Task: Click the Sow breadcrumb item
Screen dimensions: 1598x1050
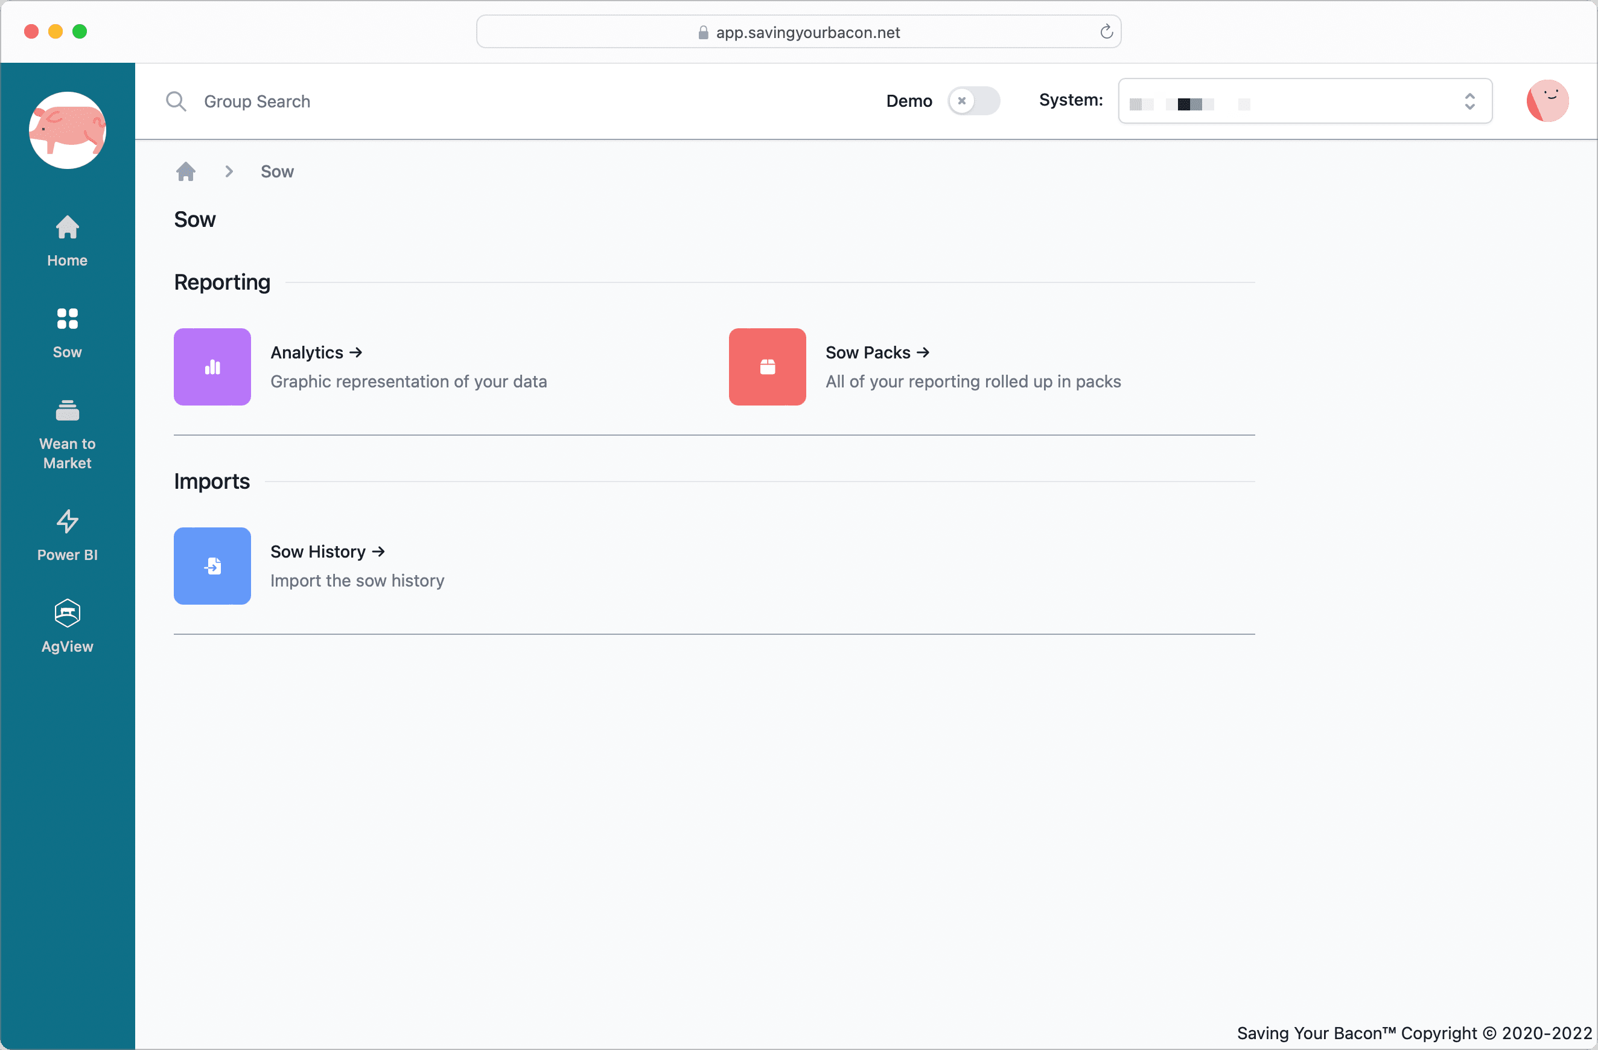Action: (276, 172)
